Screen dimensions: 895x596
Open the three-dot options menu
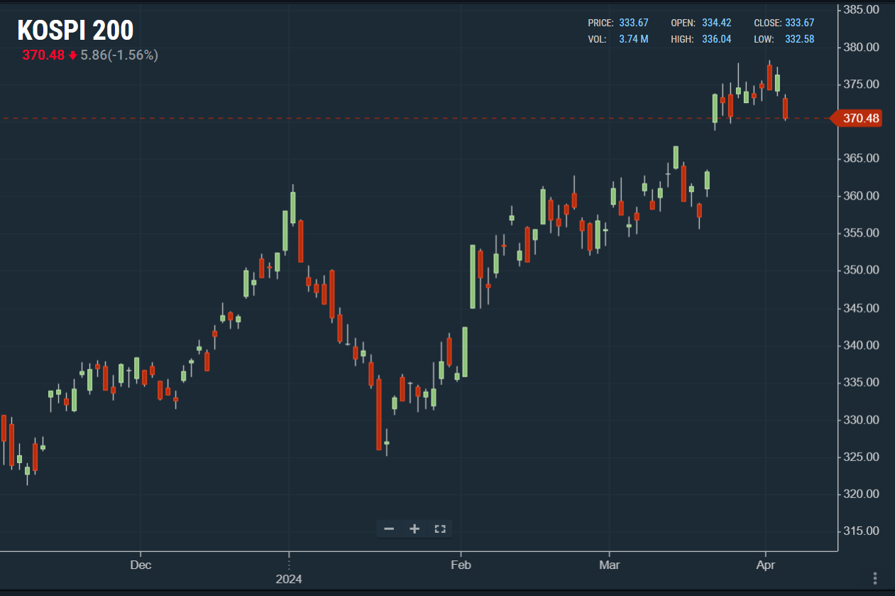[875, 578]
